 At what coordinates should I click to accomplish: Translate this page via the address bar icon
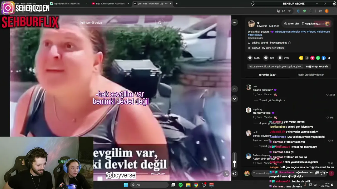point(278,11)
